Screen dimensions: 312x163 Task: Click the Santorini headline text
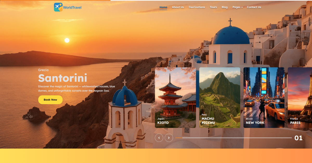pyautogui.click(x=62, y=78)
